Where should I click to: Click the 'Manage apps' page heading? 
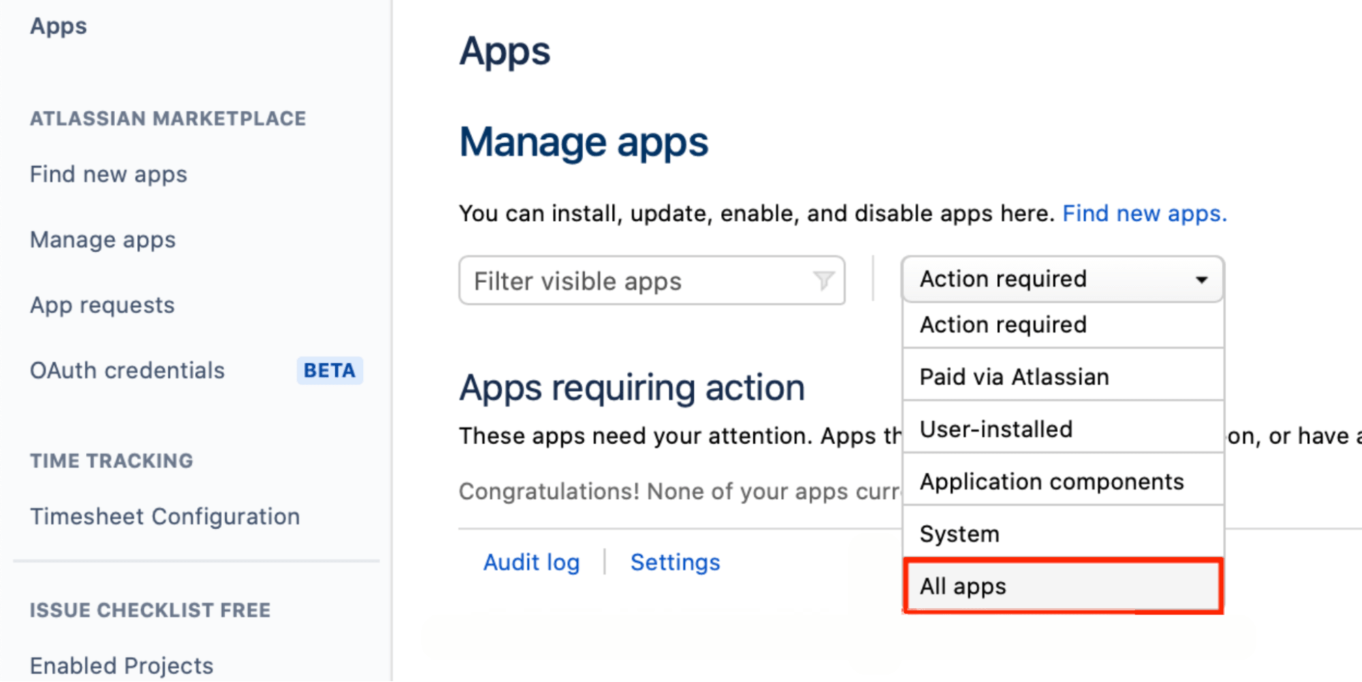pyautogui.click(x=584, y=142)
